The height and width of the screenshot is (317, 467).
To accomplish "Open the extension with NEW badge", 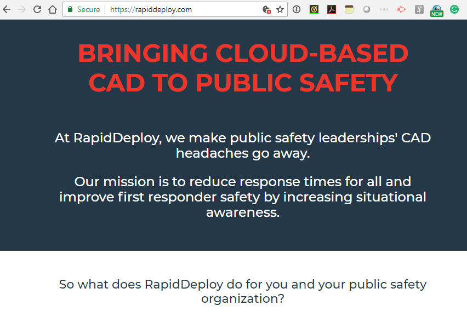I will pos(437,11).
